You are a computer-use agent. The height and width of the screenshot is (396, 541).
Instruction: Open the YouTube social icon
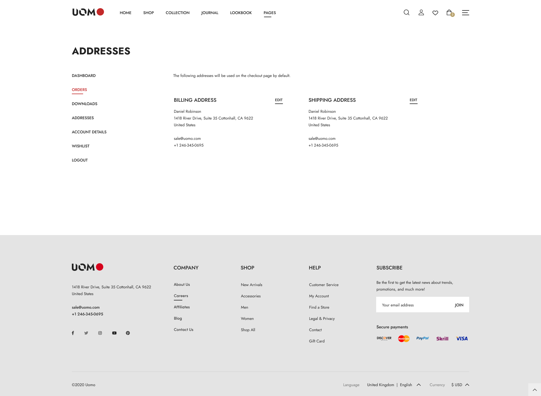point(114,333)
